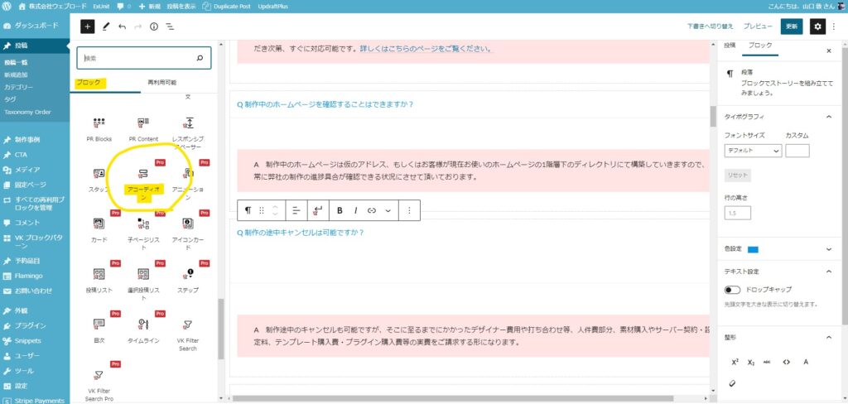Insert the accordion block
Image resolution: width=848 pixels, height=404 pixels.
[143, 184]
